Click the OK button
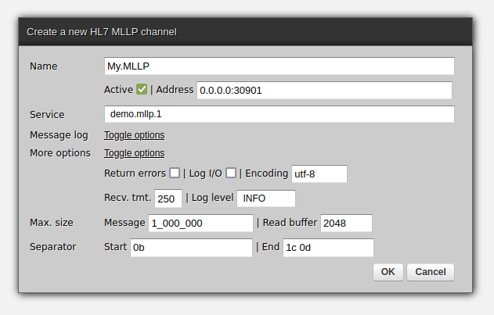 pyautogui.click(x=388, y=272)
